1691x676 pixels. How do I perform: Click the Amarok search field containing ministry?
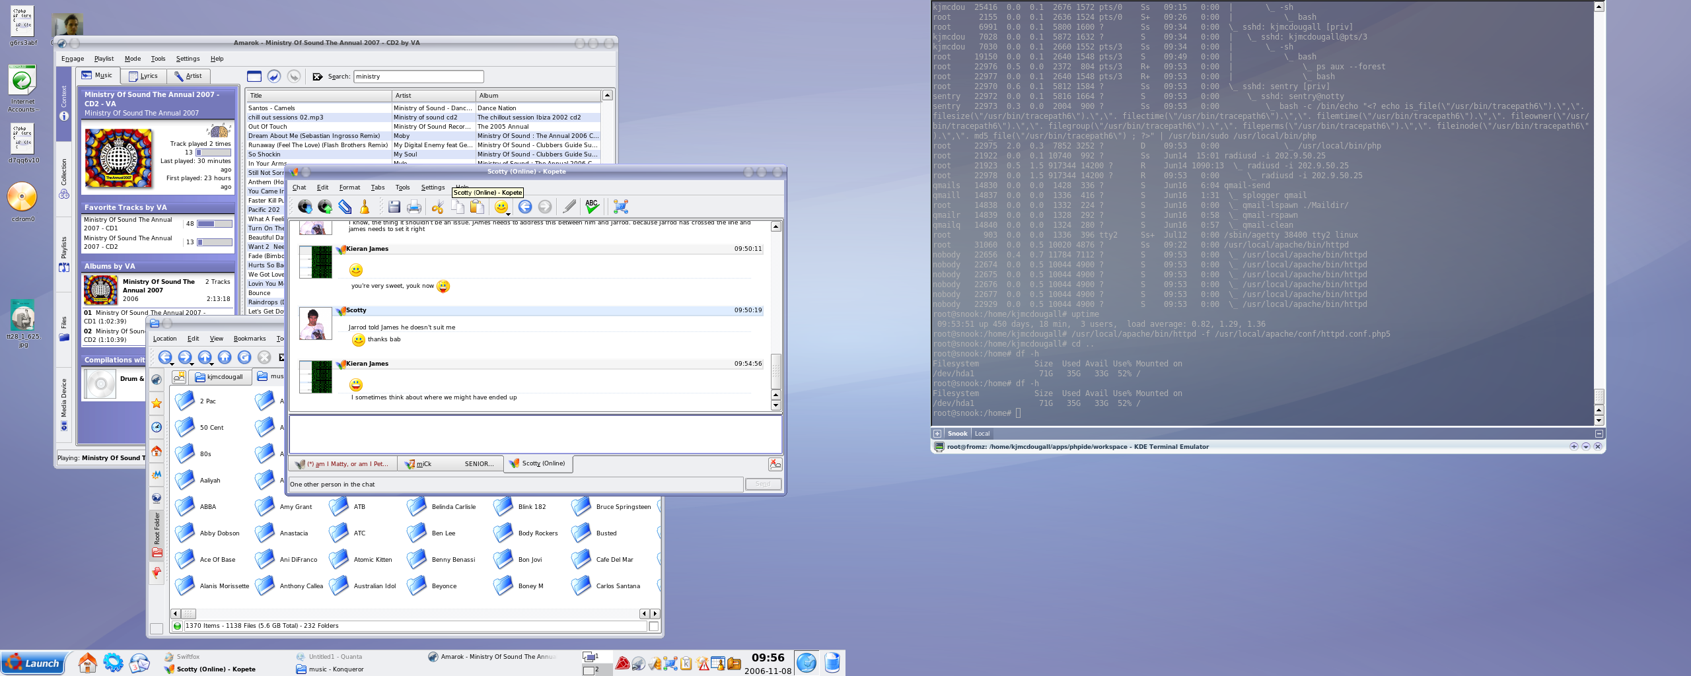click(419, 77)
